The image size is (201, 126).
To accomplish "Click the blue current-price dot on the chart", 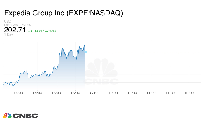I will tap(85, 52).
